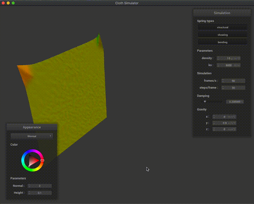254x204 pixels.
Task: Click the frames/s stepper arrows
Action: (x=223, y=81)
